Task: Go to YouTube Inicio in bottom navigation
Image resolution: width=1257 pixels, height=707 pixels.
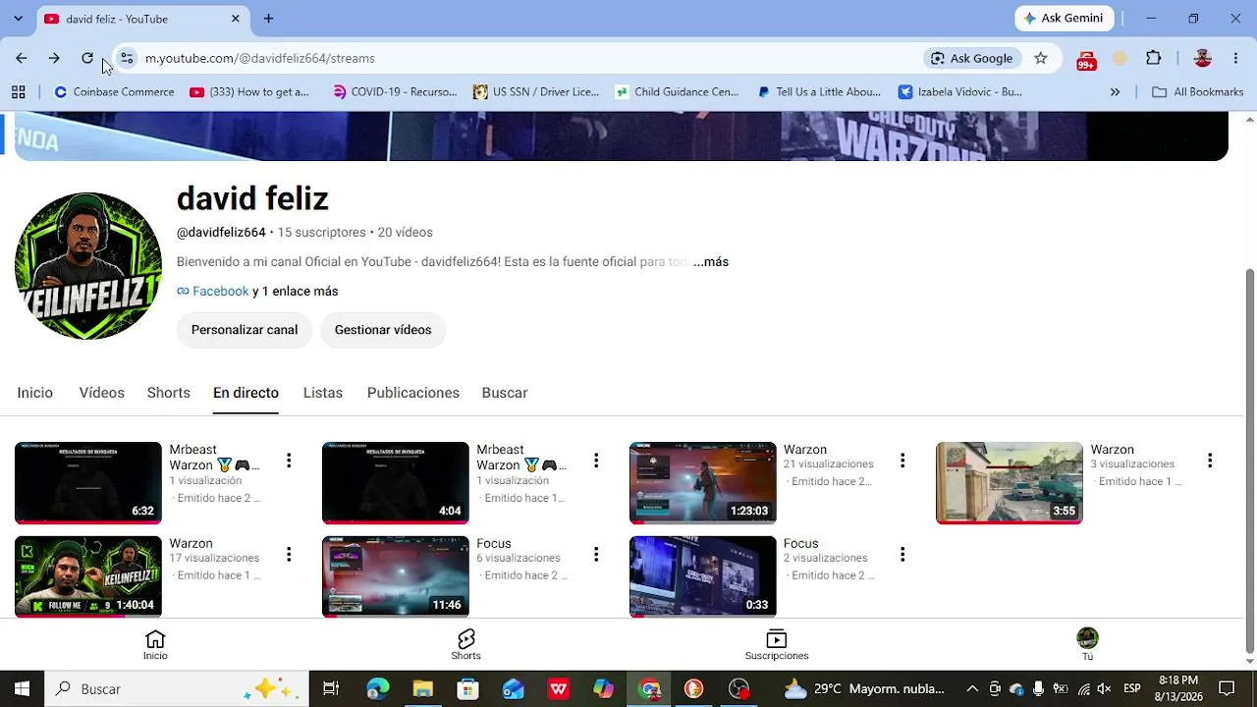Action: pyautogui.click(x=155, y=645)
